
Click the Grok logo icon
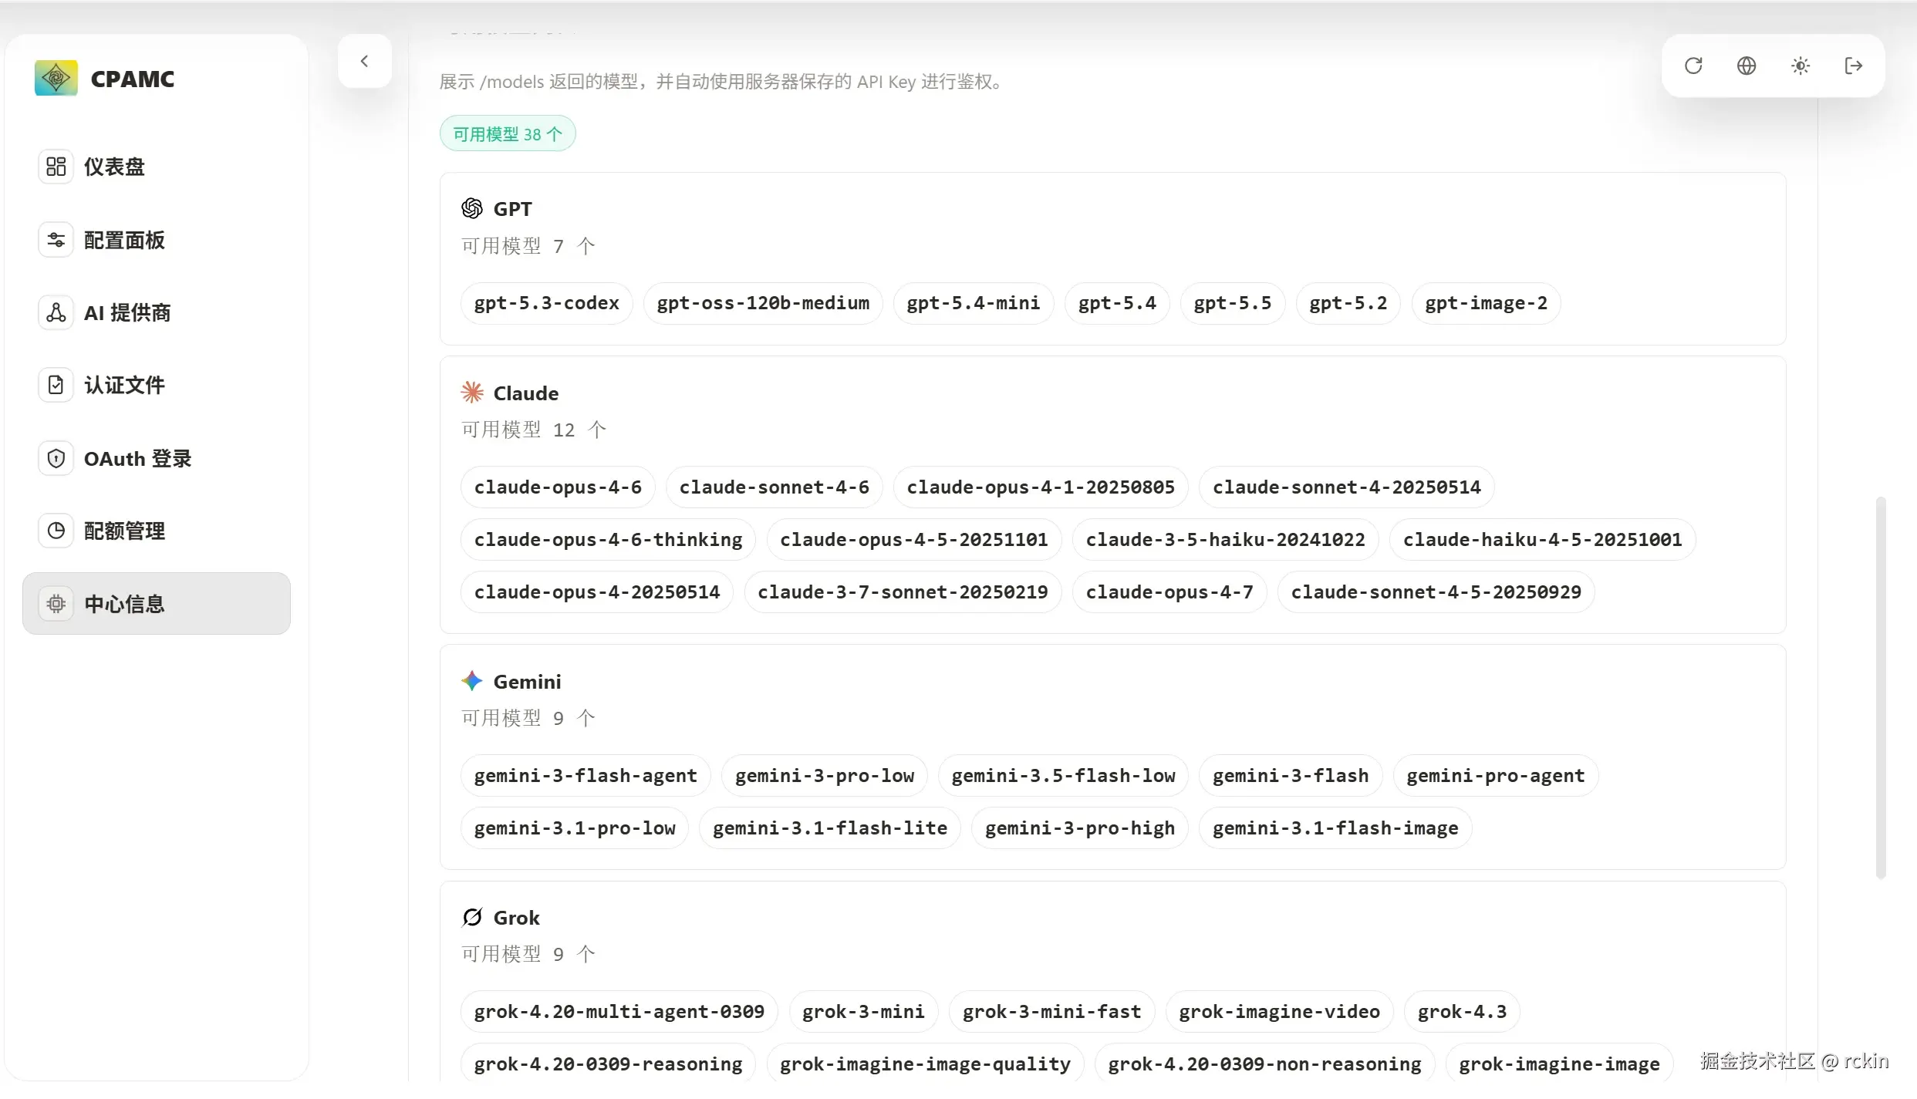point(472,917)
